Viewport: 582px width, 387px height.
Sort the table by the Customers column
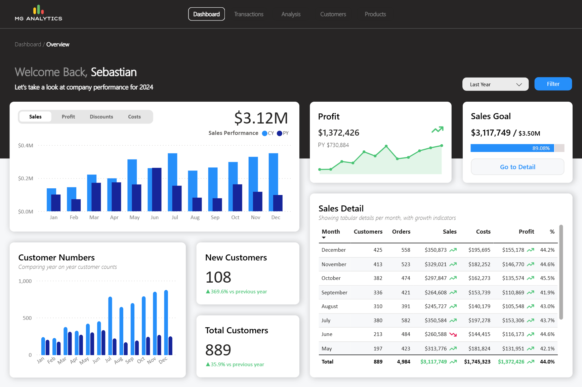[x=368, y=232]
